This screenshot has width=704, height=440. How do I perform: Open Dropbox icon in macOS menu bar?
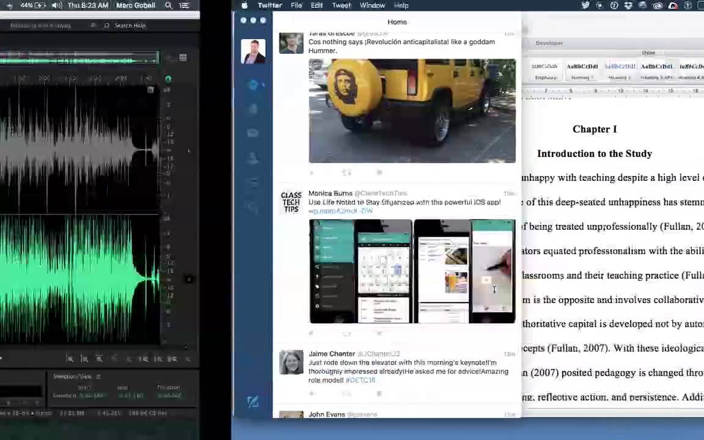(x=629, y=5)
